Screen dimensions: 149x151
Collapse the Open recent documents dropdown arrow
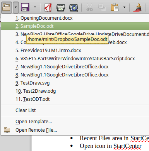point(16,7)
